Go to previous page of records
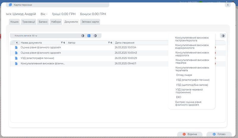 (83, 36)
